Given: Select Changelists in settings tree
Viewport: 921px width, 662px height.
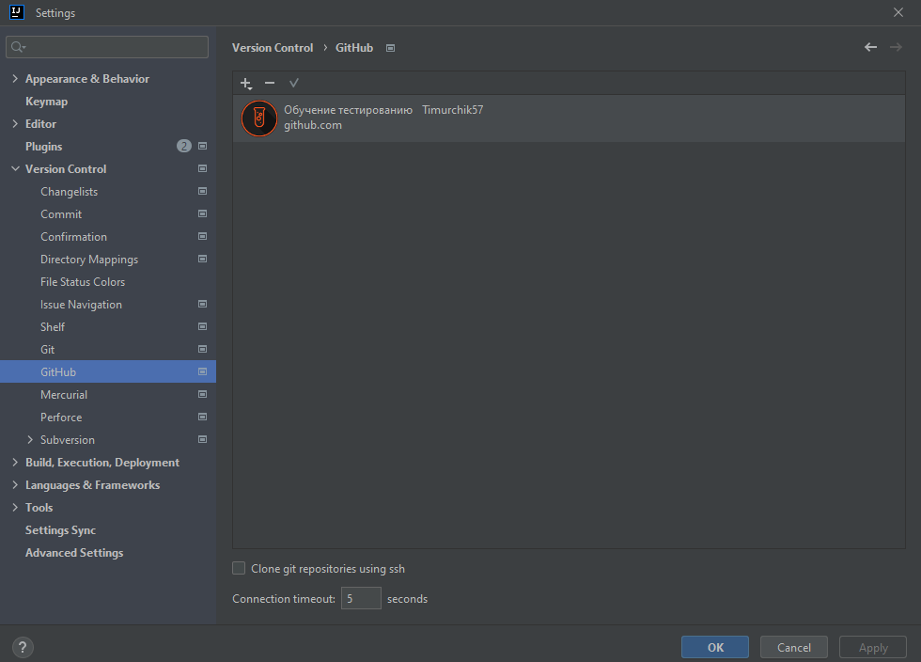Looking at the screenshot, I should 70,192.
